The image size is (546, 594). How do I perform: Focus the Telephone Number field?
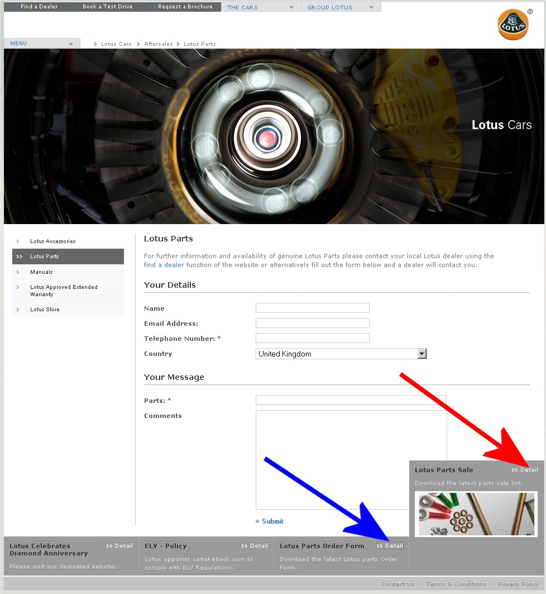[x=313, y=338]
